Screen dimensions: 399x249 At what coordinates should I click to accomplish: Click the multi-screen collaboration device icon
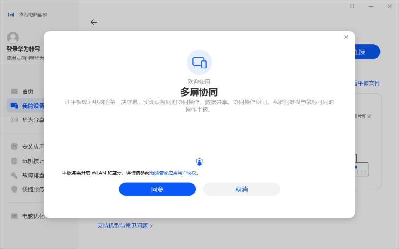tap(199, 62)
